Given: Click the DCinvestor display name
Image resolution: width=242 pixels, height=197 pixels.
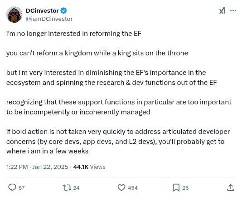Looking at the screenshot, I should tap(42, 11).
